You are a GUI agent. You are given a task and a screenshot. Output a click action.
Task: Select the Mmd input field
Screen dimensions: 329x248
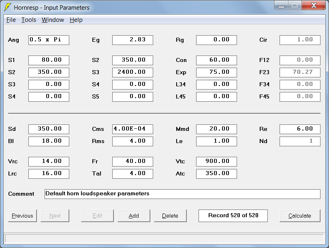pos(216,129)
